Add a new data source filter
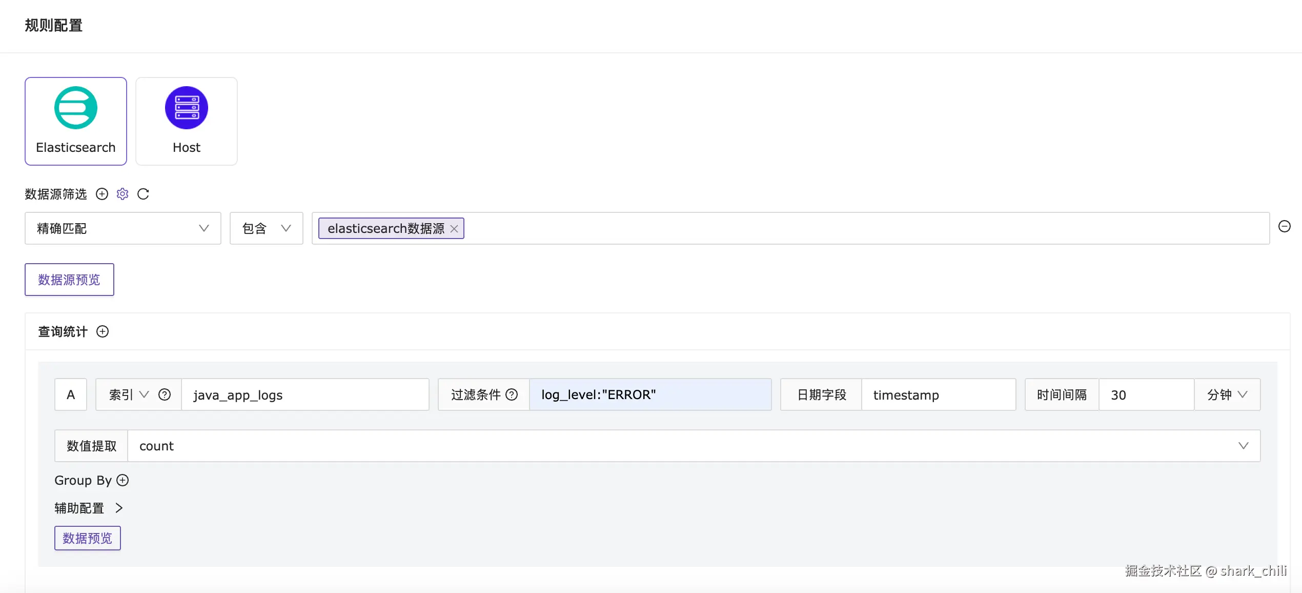 click(x=102, y=194)
